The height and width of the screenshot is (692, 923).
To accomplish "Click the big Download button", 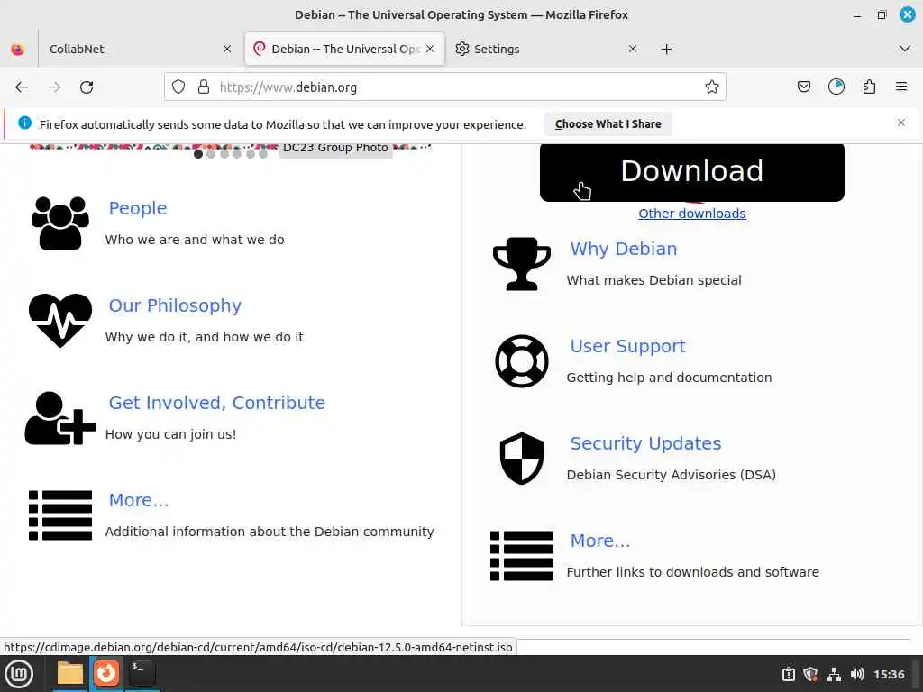I will 692,172.
